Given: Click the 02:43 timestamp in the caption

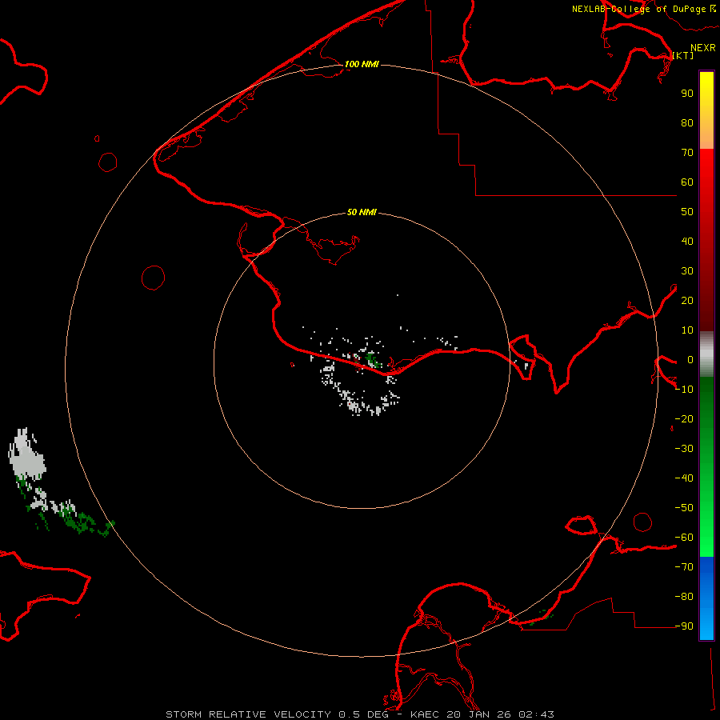Looking at the screenshot, I should pyautogui.click(x=536, y=714).
